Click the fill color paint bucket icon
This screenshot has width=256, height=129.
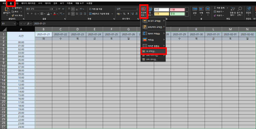click(48, 14)
